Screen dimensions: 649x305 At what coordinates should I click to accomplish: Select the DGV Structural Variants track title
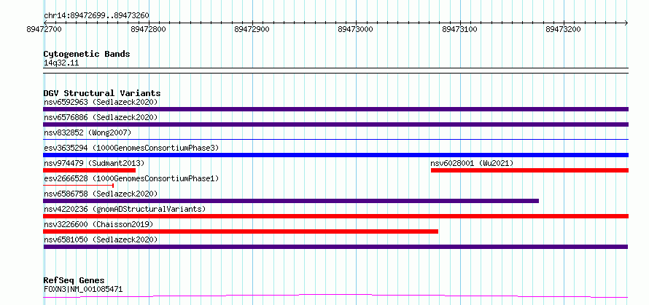pos(102,93)
